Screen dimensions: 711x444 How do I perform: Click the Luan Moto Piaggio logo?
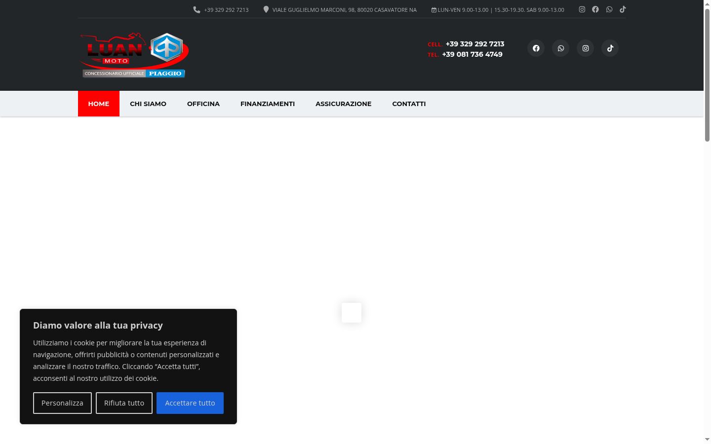click(134, 55)
